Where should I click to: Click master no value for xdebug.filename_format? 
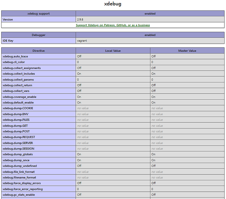[x=157, y=178]
